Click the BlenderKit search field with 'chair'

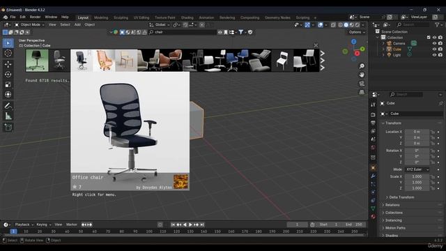pyautogui.click(x=182, y=32)
